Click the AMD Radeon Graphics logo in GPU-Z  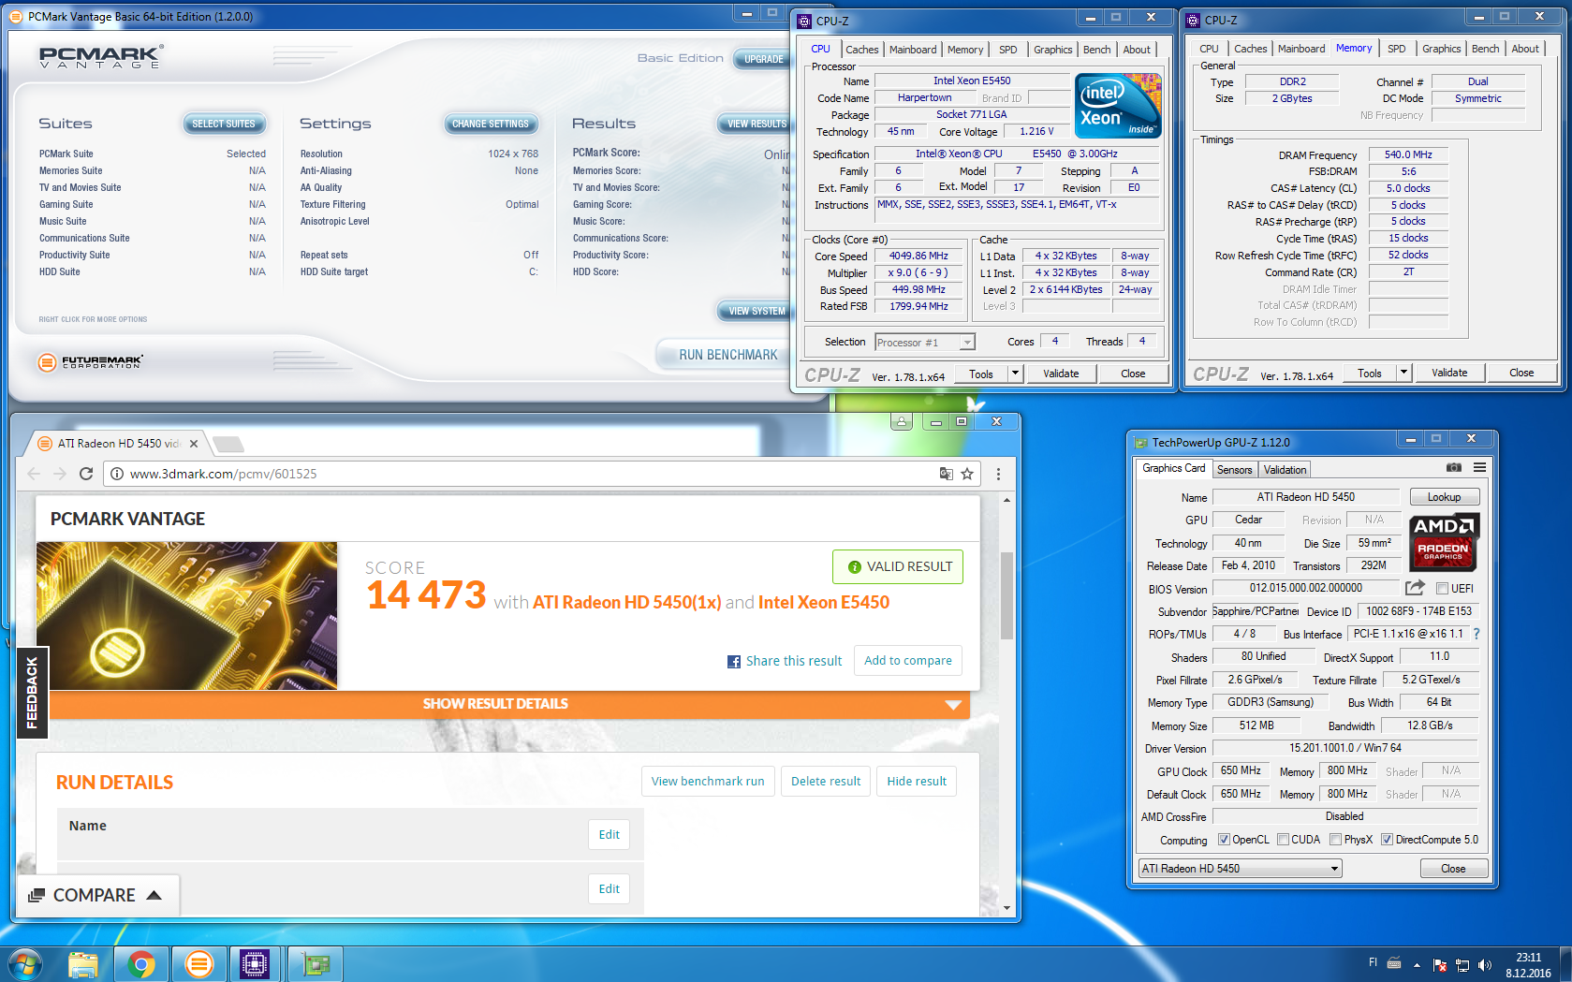(x=1443, y=542)
